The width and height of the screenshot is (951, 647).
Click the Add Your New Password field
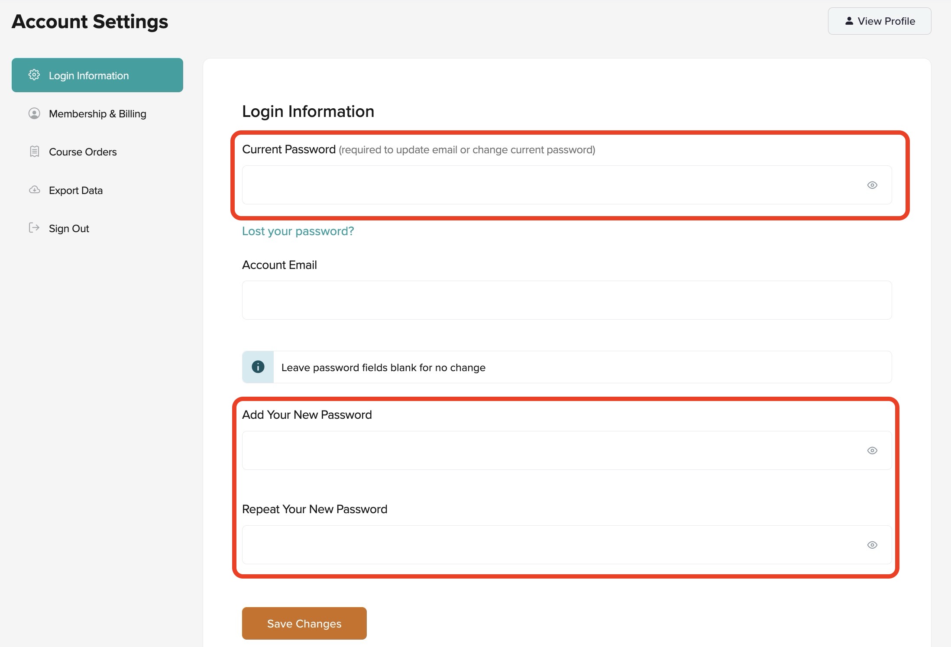pyautogui.click(x=550, y=450)
